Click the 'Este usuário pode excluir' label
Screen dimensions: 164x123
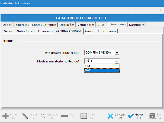coord(62,53)
